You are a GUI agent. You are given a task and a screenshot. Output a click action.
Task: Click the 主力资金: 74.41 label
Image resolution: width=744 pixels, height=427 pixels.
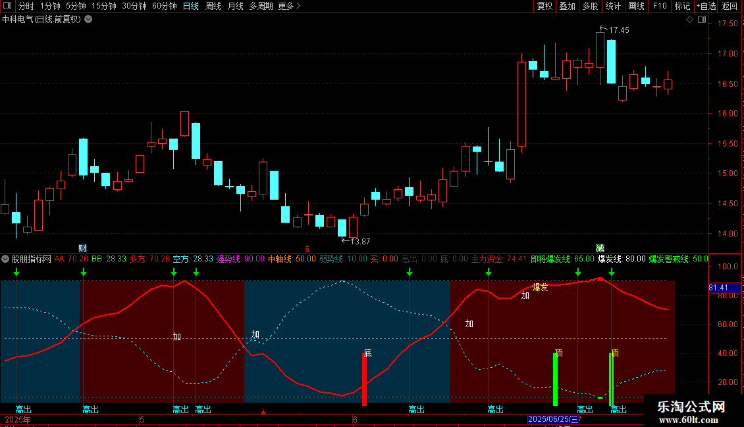tap(498, 259)
